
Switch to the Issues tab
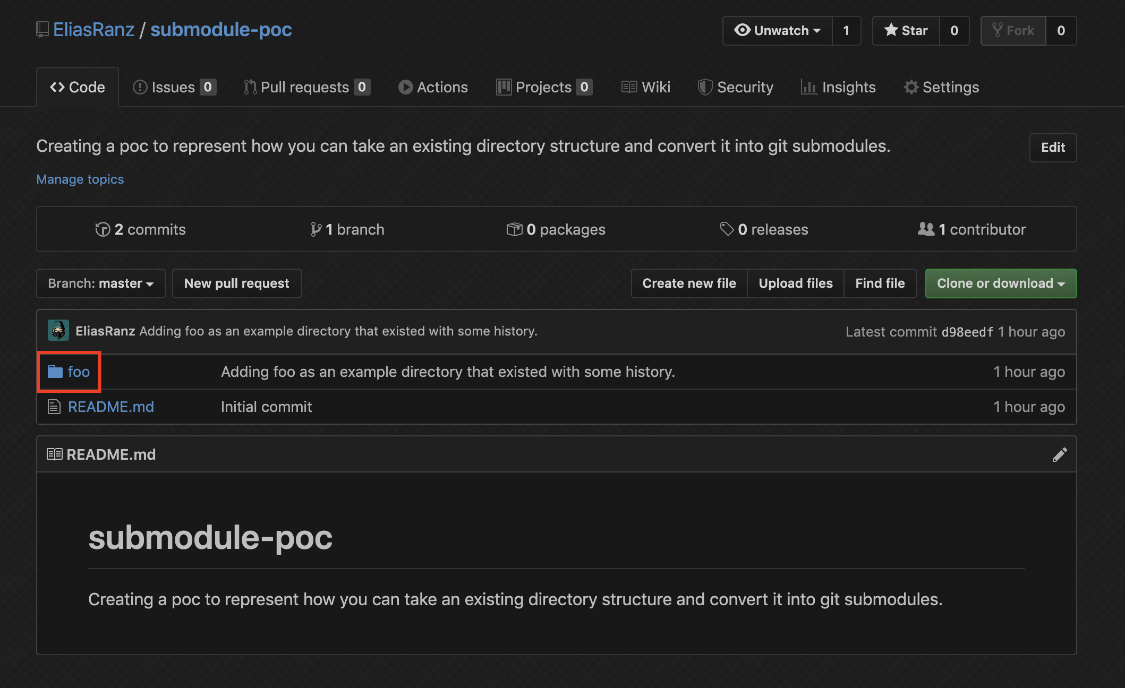[174, 87]
